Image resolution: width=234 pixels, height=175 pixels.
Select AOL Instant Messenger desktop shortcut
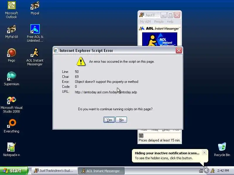pos(35,57)
